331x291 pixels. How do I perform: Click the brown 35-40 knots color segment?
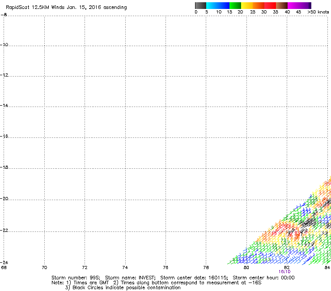point(282,5)
